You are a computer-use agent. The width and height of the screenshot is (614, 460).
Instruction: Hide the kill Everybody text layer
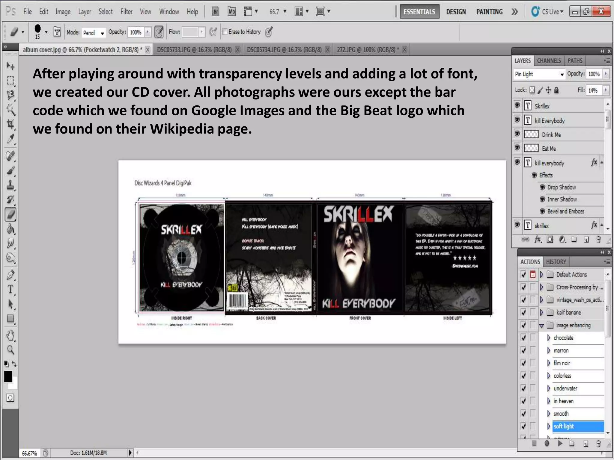[517, 120]
